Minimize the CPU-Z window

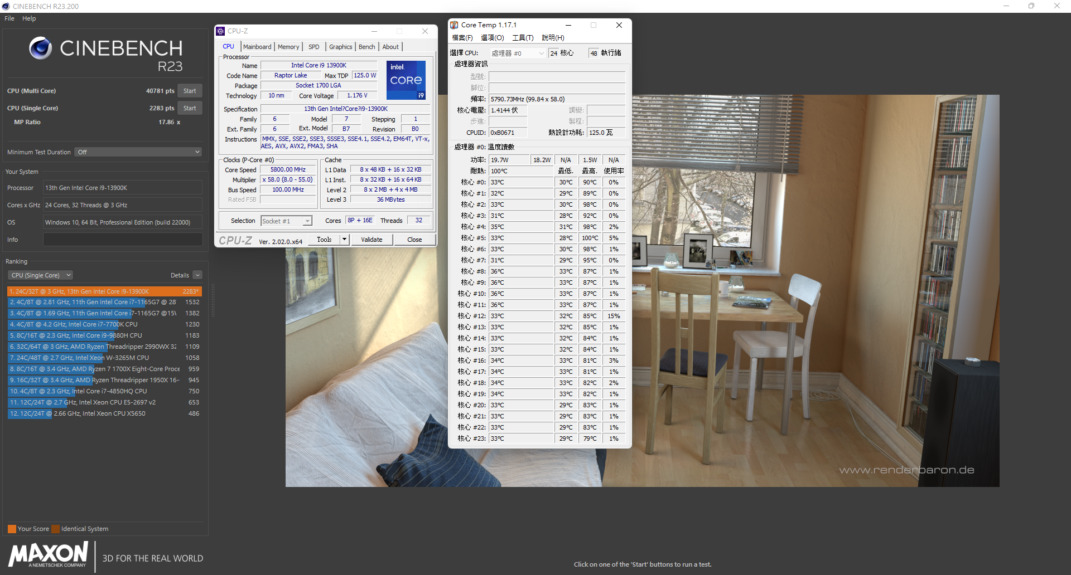[374, 31]
